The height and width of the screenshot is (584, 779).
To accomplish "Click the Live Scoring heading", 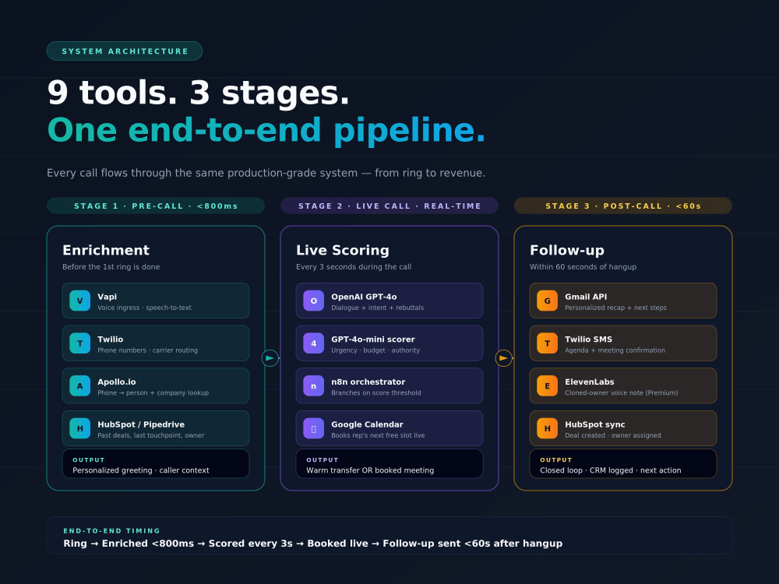I will pyautogui.click(x=343, y=250).
